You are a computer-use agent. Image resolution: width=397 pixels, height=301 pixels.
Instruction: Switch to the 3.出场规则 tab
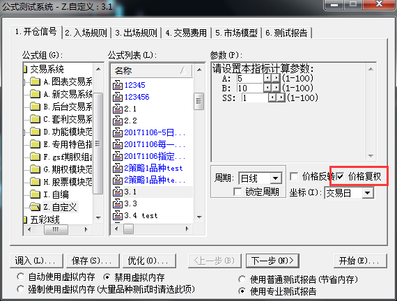(137, 33)
